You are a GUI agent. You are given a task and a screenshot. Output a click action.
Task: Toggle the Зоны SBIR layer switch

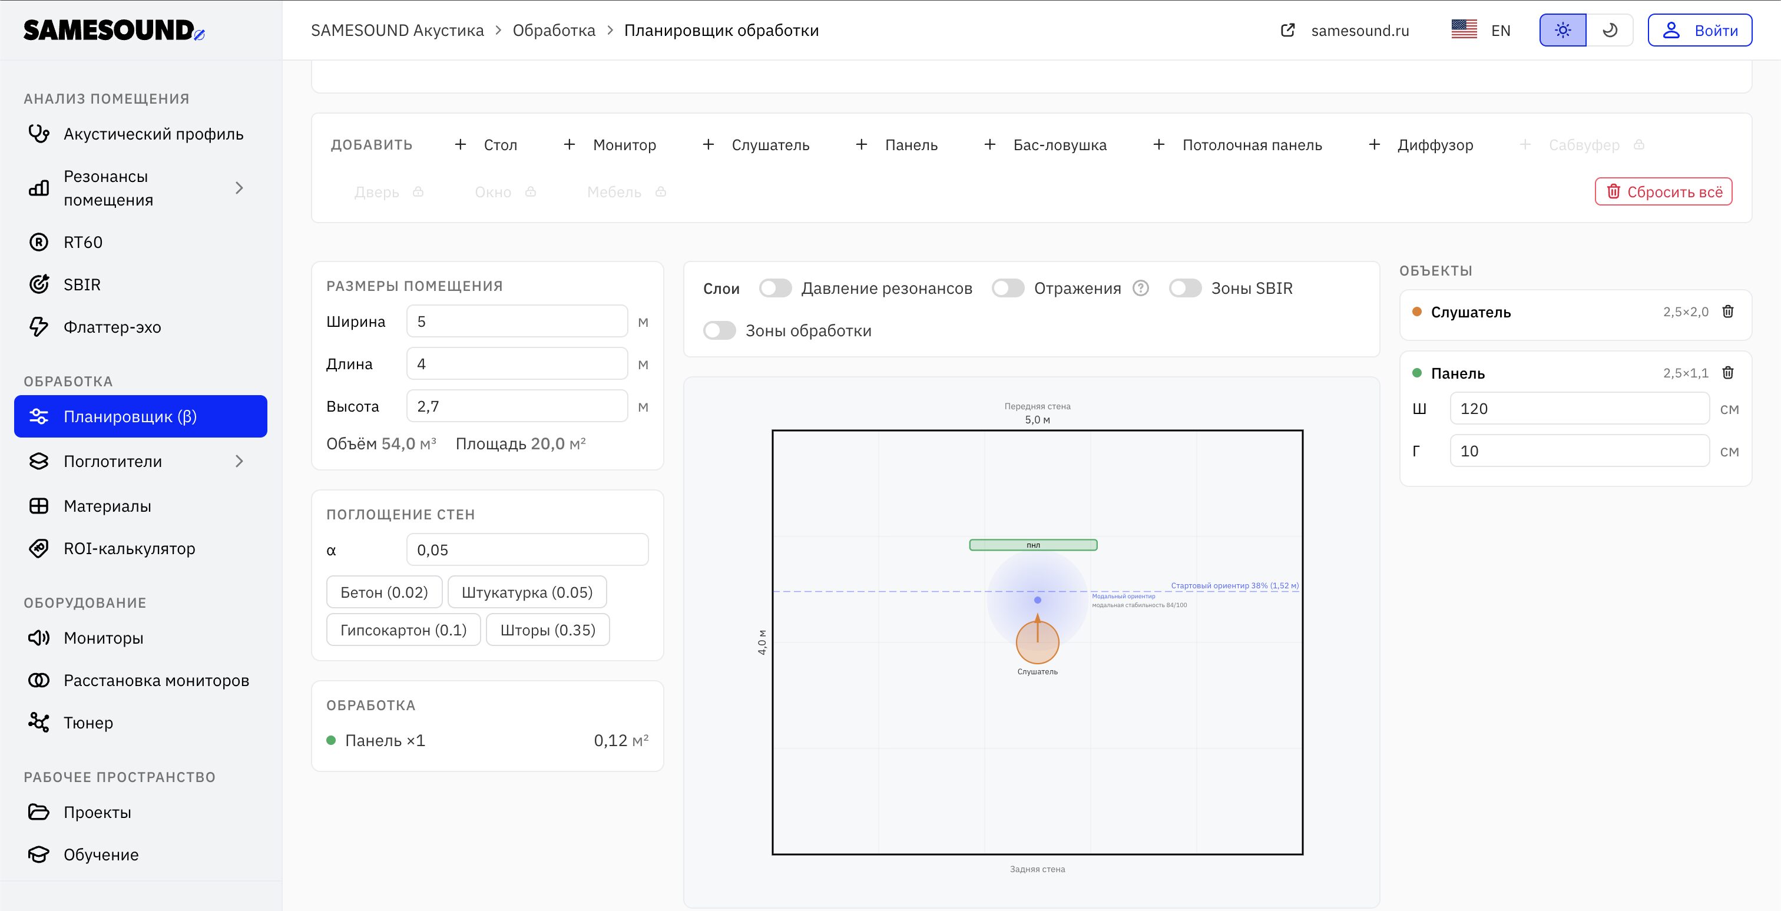1185,288
